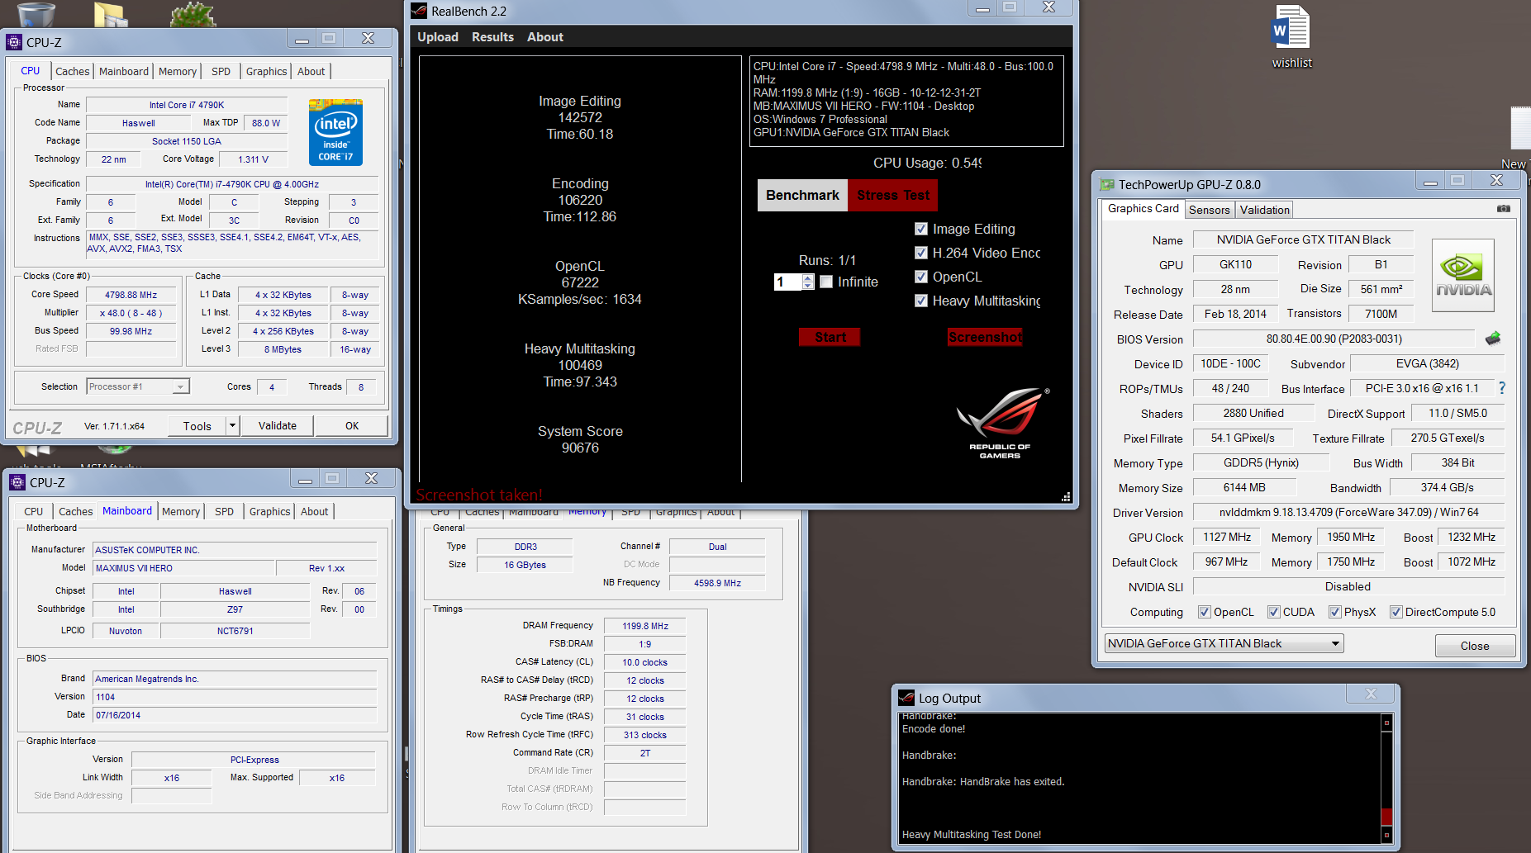This screenshot has width=1531, height=853.
Task: Click the "System Score 90676" result text
Action: tap(580, 439)
